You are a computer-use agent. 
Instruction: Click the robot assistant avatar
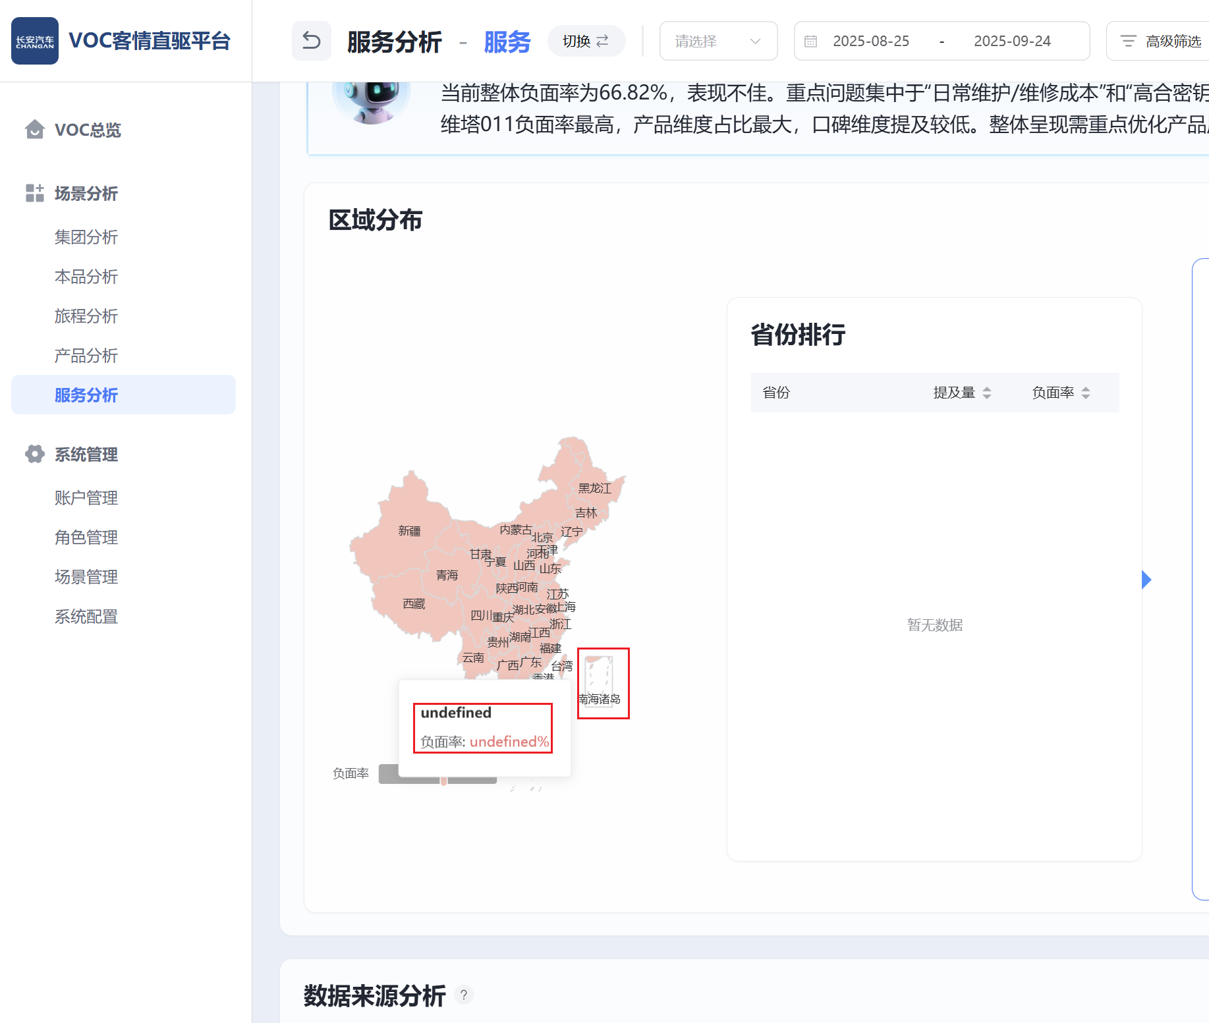pyautogui.click(x=371, y=99)
